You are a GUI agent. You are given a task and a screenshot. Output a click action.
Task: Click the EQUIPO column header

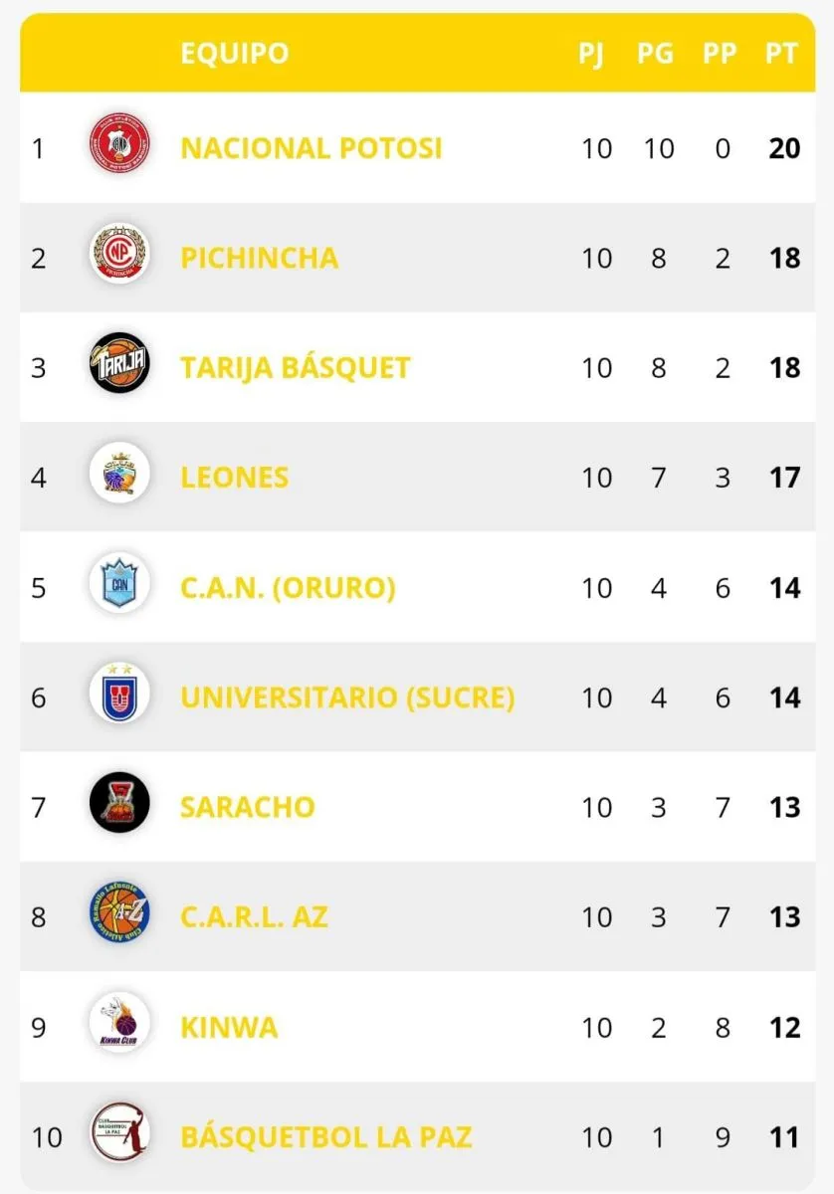pos(234,53)
